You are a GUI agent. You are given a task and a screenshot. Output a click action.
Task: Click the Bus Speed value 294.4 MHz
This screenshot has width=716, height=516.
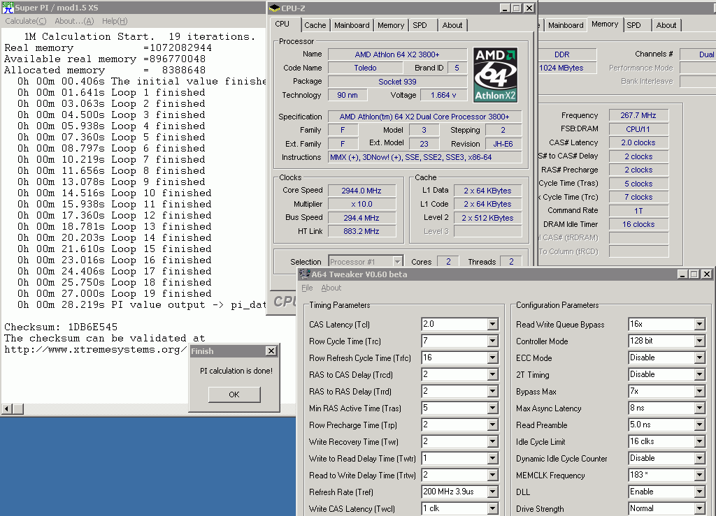361,218
